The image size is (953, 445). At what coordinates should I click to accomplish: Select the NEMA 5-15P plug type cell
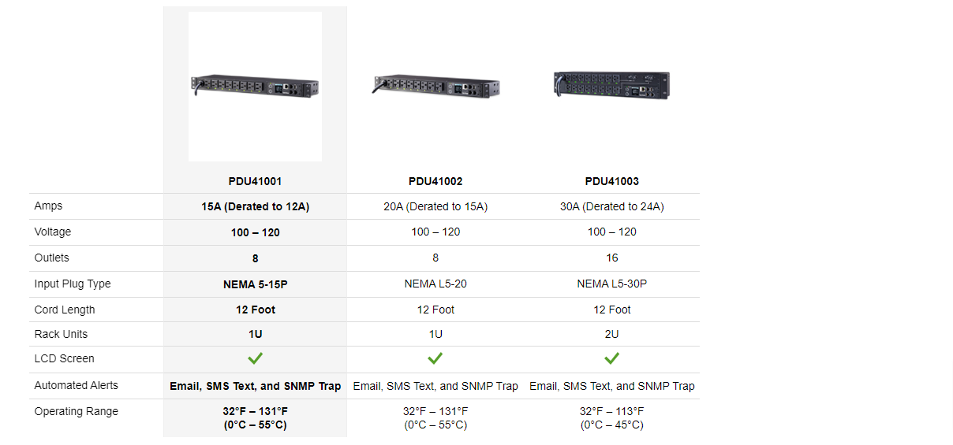(255, 284)
